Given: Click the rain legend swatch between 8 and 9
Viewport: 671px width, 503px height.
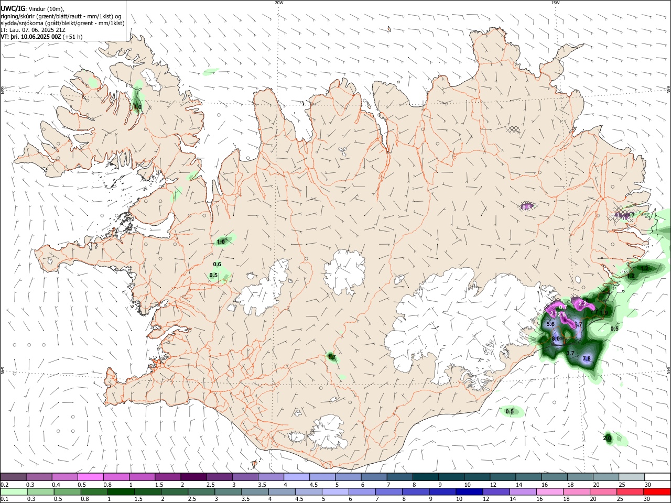Looking at the screenshot, I should pos(417,492).
